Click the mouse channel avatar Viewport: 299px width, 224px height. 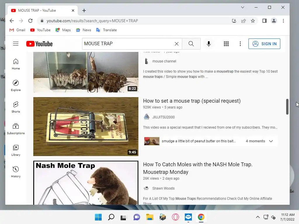click(147, 61)
